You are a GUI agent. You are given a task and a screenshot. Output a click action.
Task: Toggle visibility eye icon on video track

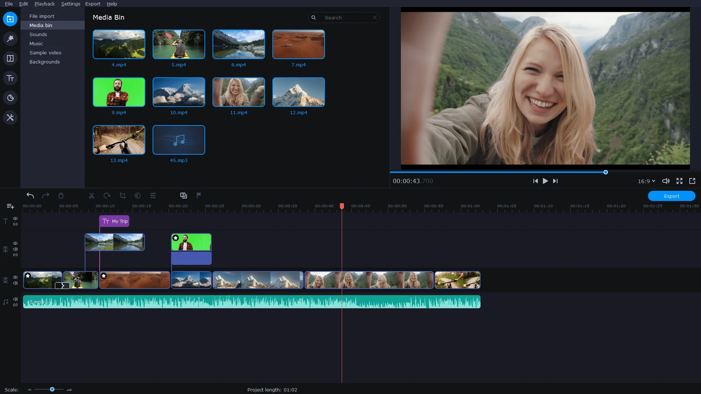pyautogui.click(x=15, y=276)
